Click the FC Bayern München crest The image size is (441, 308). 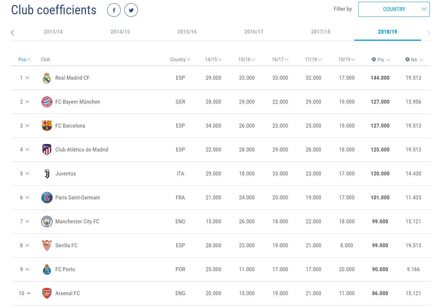pos(47,102)
